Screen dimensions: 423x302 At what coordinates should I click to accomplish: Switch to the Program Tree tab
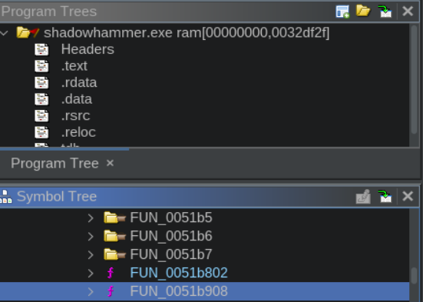(x=55, y=164)
